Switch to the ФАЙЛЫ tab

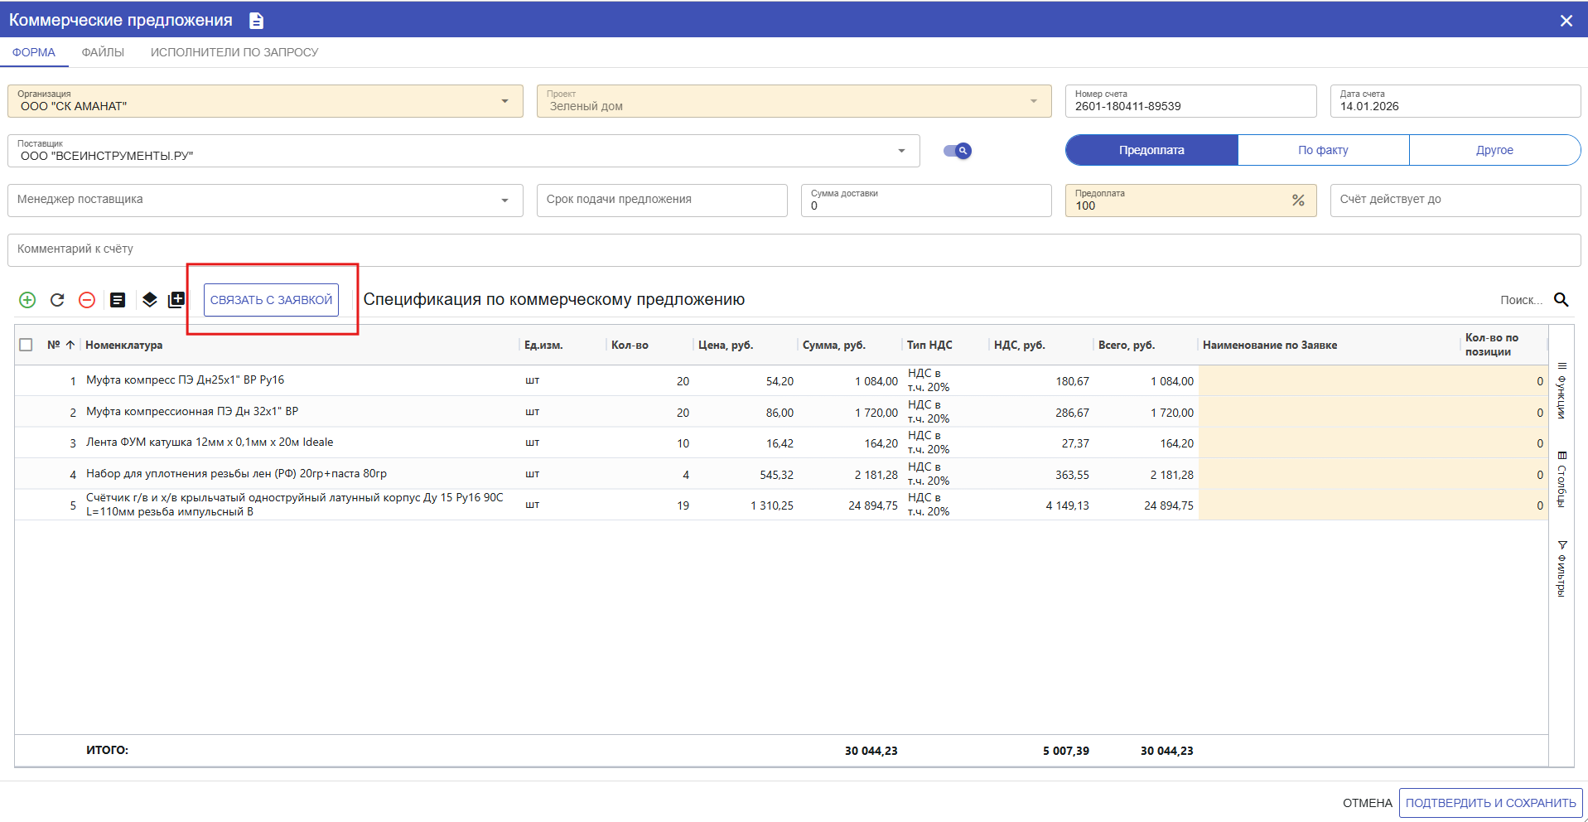coord(103,52)
